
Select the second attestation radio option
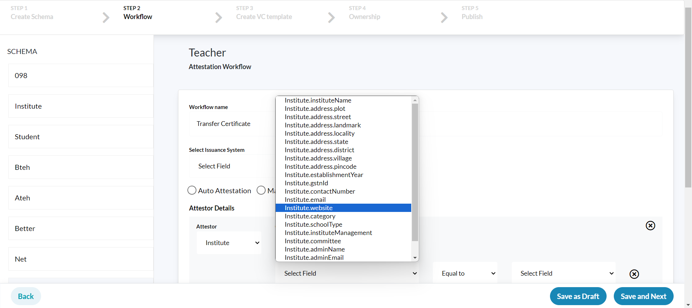[x=261, y=190]
